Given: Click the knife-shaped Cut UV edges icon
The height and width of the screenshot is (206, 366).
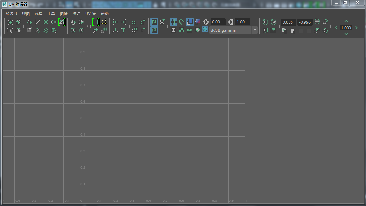Looking at the screenshot, I should click(37, 22).
